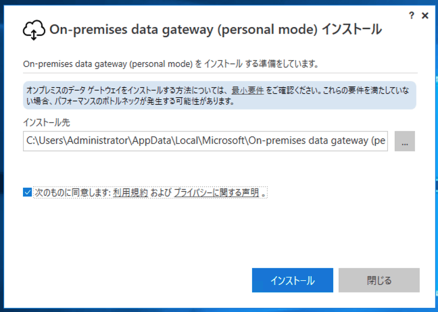Viewport: 438px width, 312px height.
Task: Open the プライバシーに関する声明 link
Action: pyautogui.click(x=216, y=192)
